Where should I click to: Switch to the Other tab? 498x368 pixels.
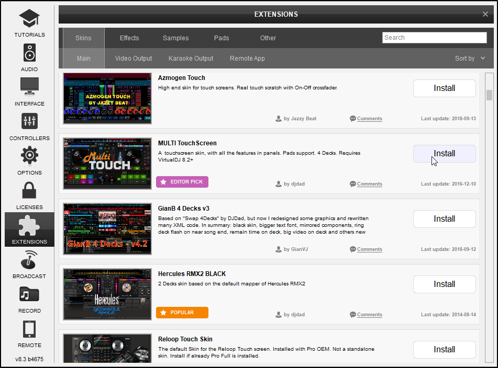(x=268, y=38)
